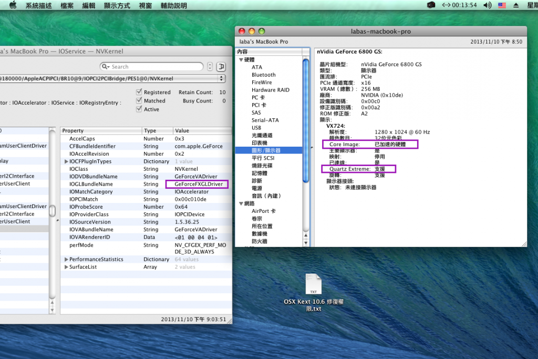Select AirPort 卡 under 網路

[264, 211]
